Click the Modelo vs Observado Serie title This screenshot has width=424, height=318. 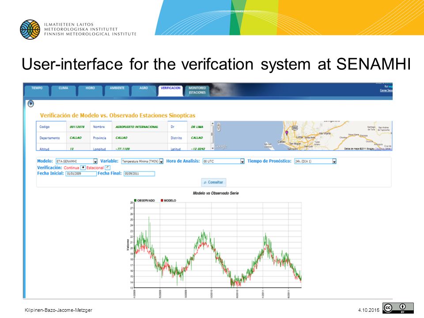point(216,193)
